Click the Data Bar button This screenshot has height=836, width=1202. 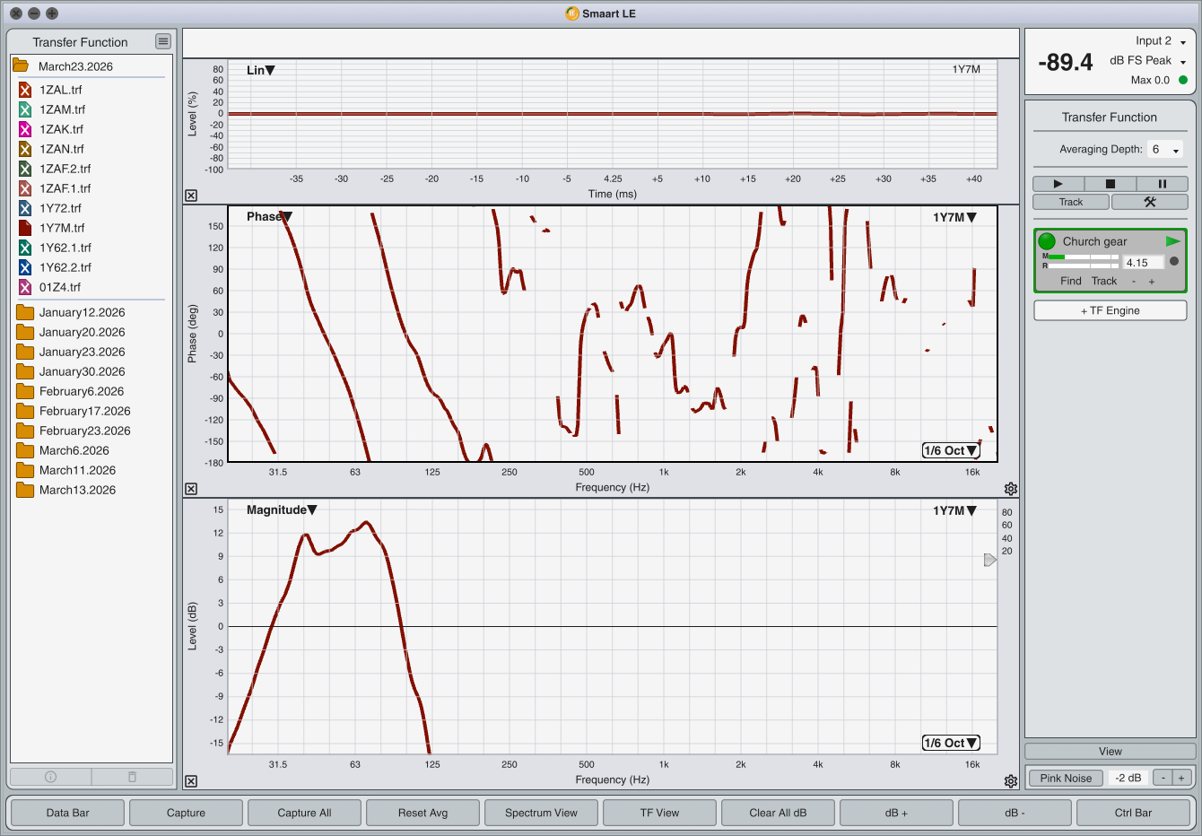pos(68,813)
